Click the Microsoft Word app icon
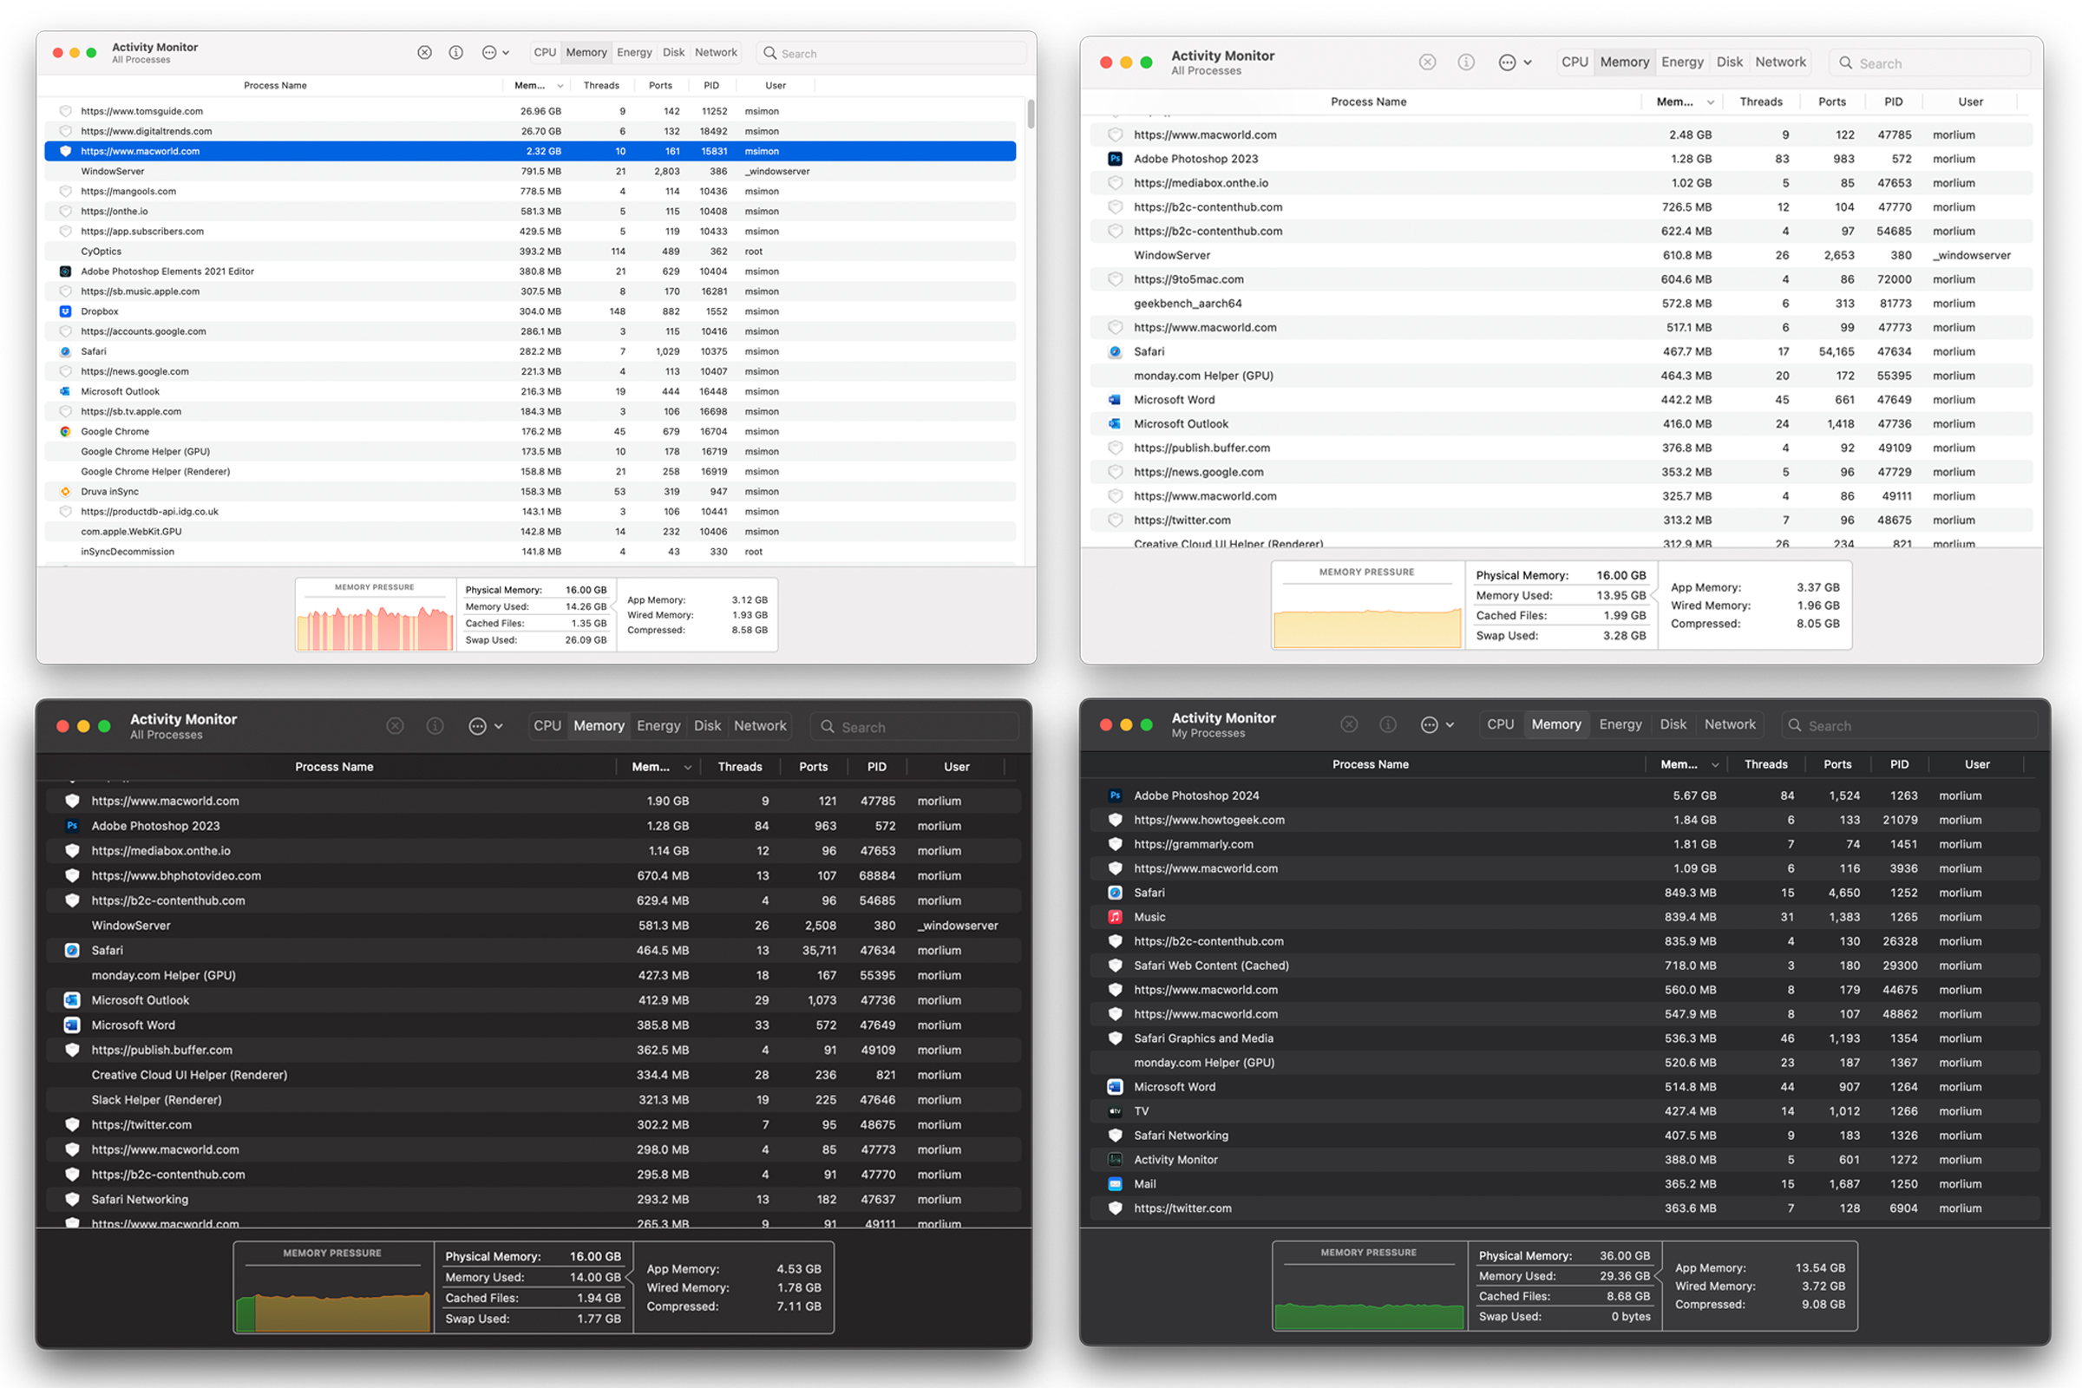The height and width of the screenshot is (1388, 2082). tap(1115, 399)
